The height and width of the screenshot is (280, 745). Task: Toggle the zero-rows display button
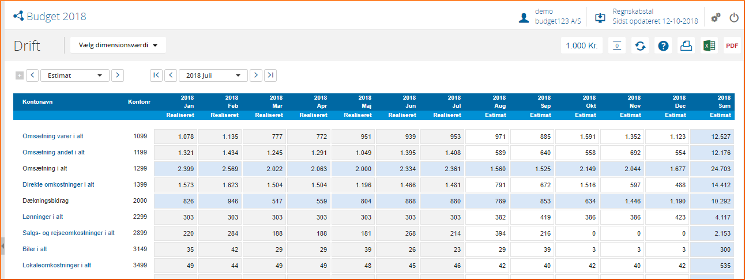coord(617,46)
